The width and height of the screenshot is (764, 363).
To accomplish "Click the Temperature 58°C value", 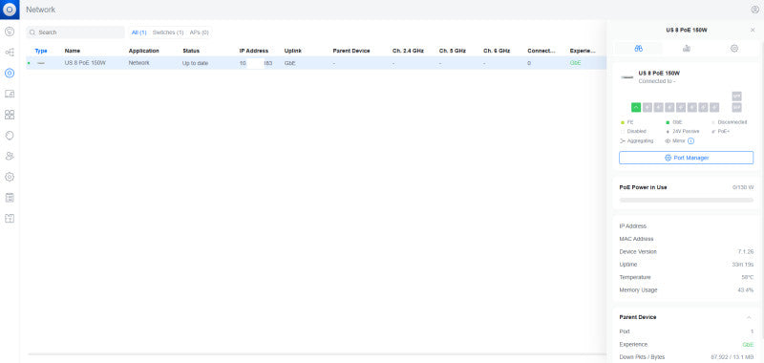I will pos(748,277).
